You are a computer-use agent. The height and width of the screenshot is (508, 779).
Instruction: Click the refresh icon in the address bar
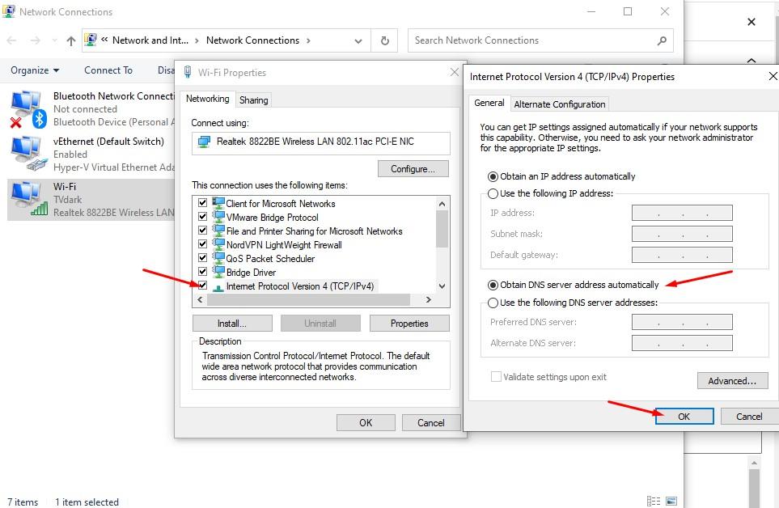[x=383, y=40]
